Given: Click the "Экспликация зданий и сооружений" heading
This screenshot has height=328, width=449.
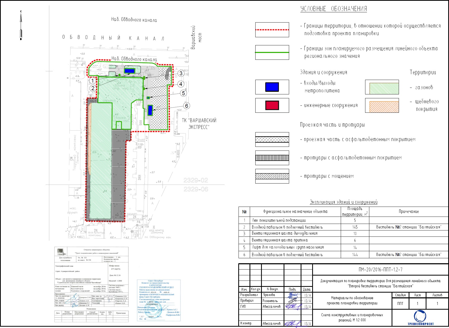Looking at the screenshot, I should point(343,202).
